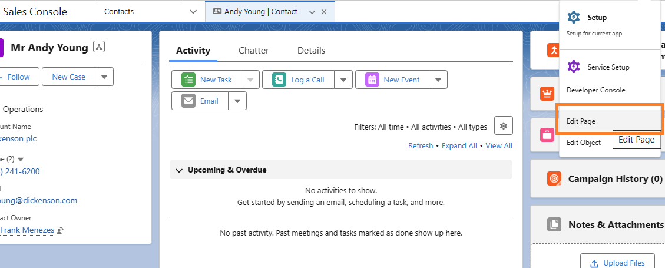Screen dimensions: 665x268
Task: Close the Andy Young contact tab
Action: (324, 12)
